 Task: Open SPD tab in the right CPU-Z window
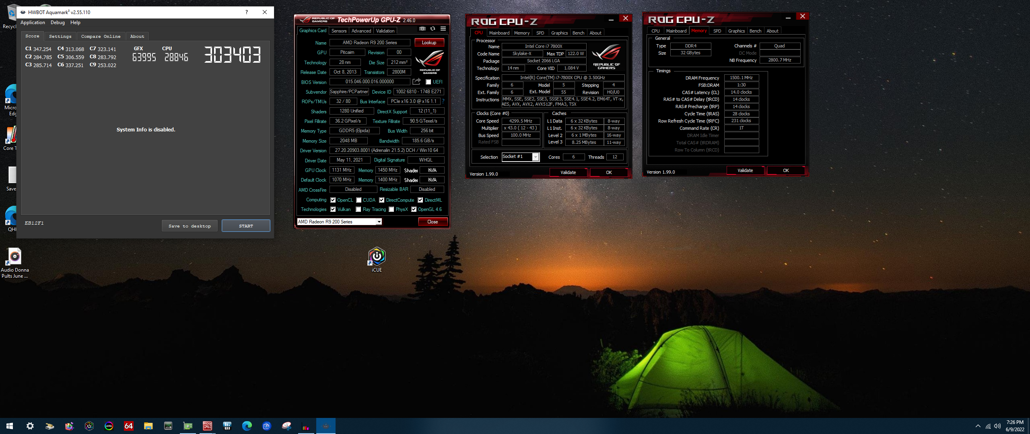tap(717, 31)
